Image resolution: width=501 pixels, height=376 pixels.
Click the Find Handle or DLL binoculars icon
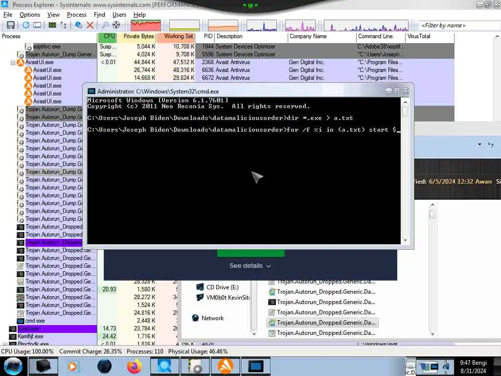105,25
